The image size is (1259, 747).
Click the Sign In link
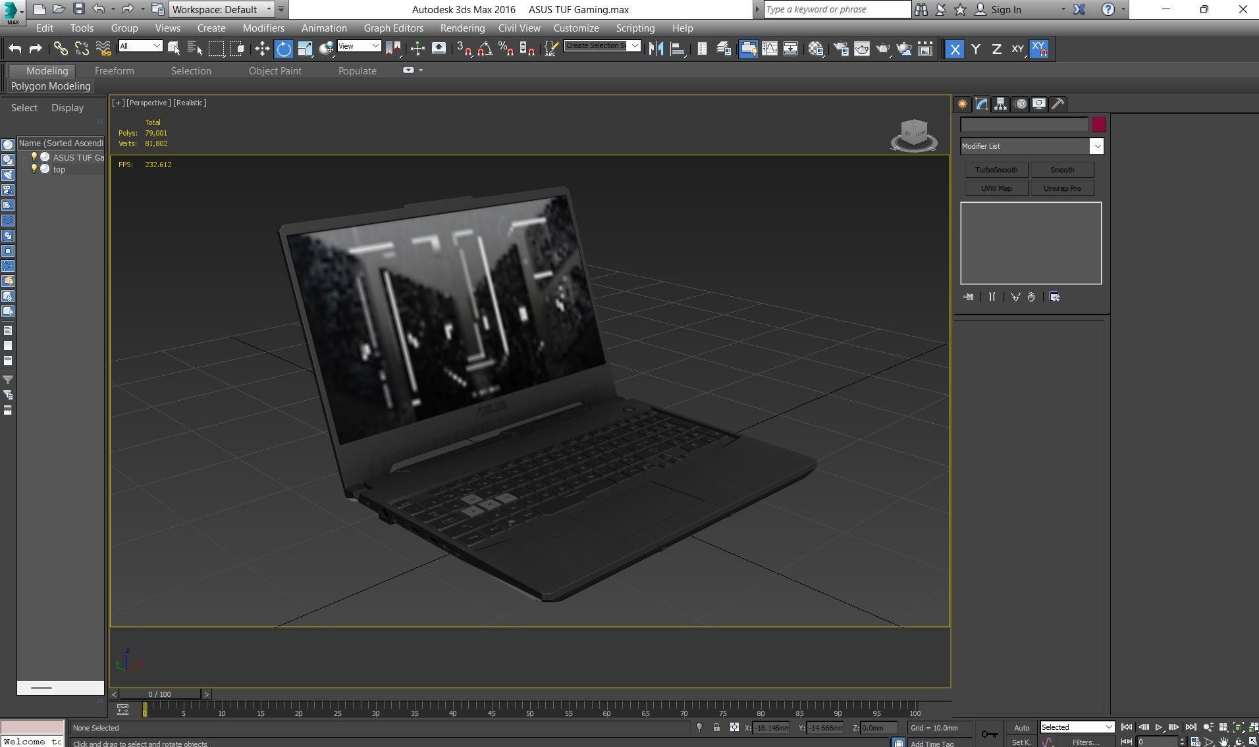(x=1006, y=9)
